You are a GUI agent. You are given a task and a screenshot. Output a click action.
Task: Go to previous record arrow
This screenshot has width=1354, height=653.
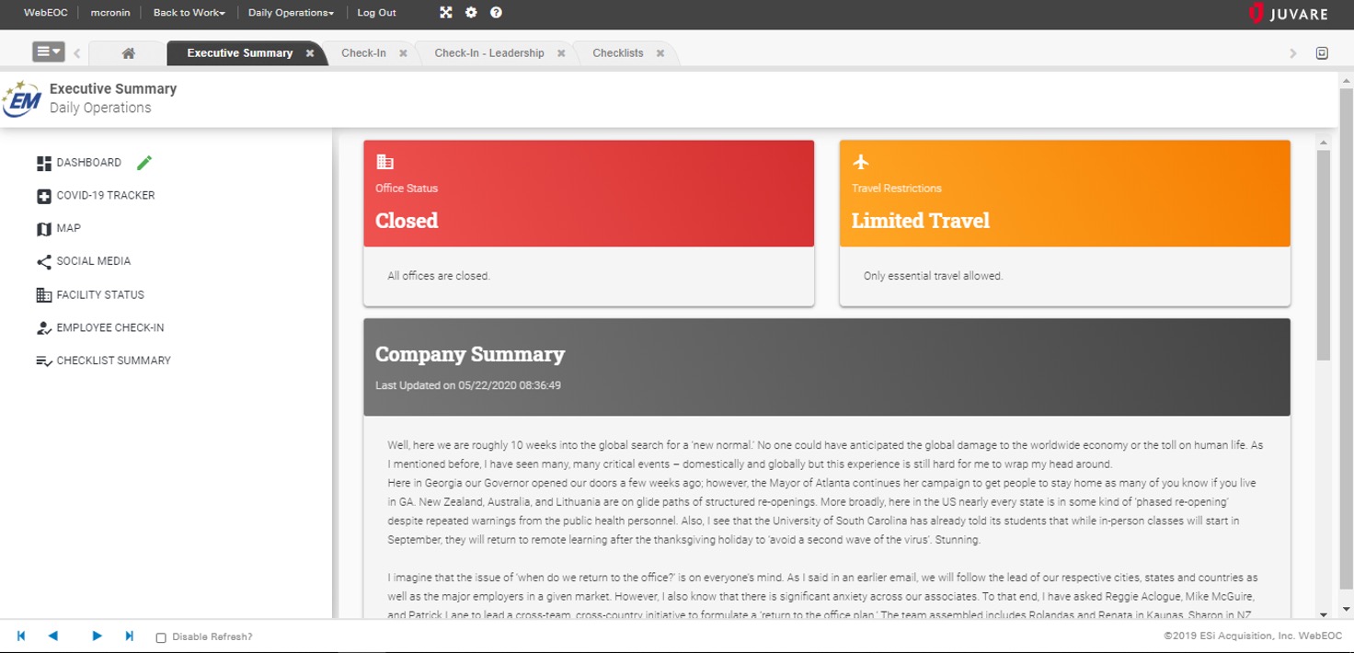coord(53,636)
